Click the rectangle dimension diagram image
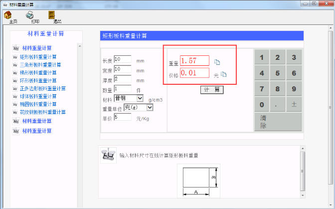The image size is (335, 209). click(198, 181)
